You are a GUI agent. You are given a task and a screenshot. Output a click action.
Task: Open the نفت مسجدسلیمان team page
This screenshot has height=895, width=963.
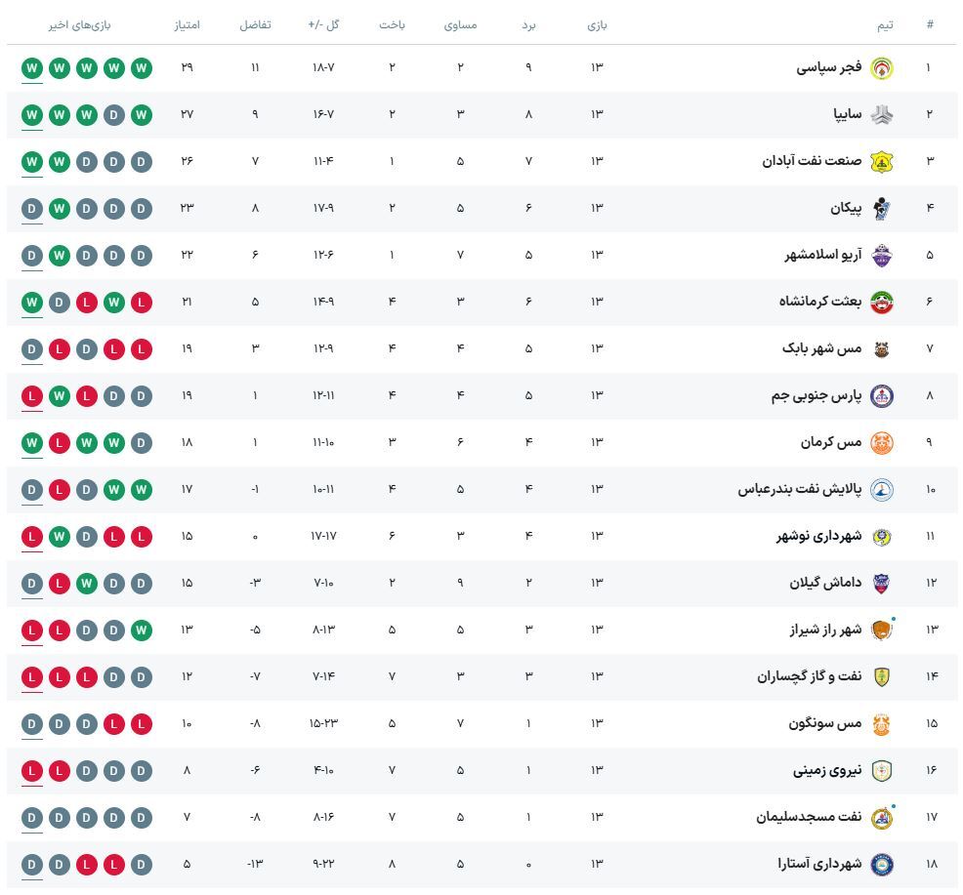[809, 817]
